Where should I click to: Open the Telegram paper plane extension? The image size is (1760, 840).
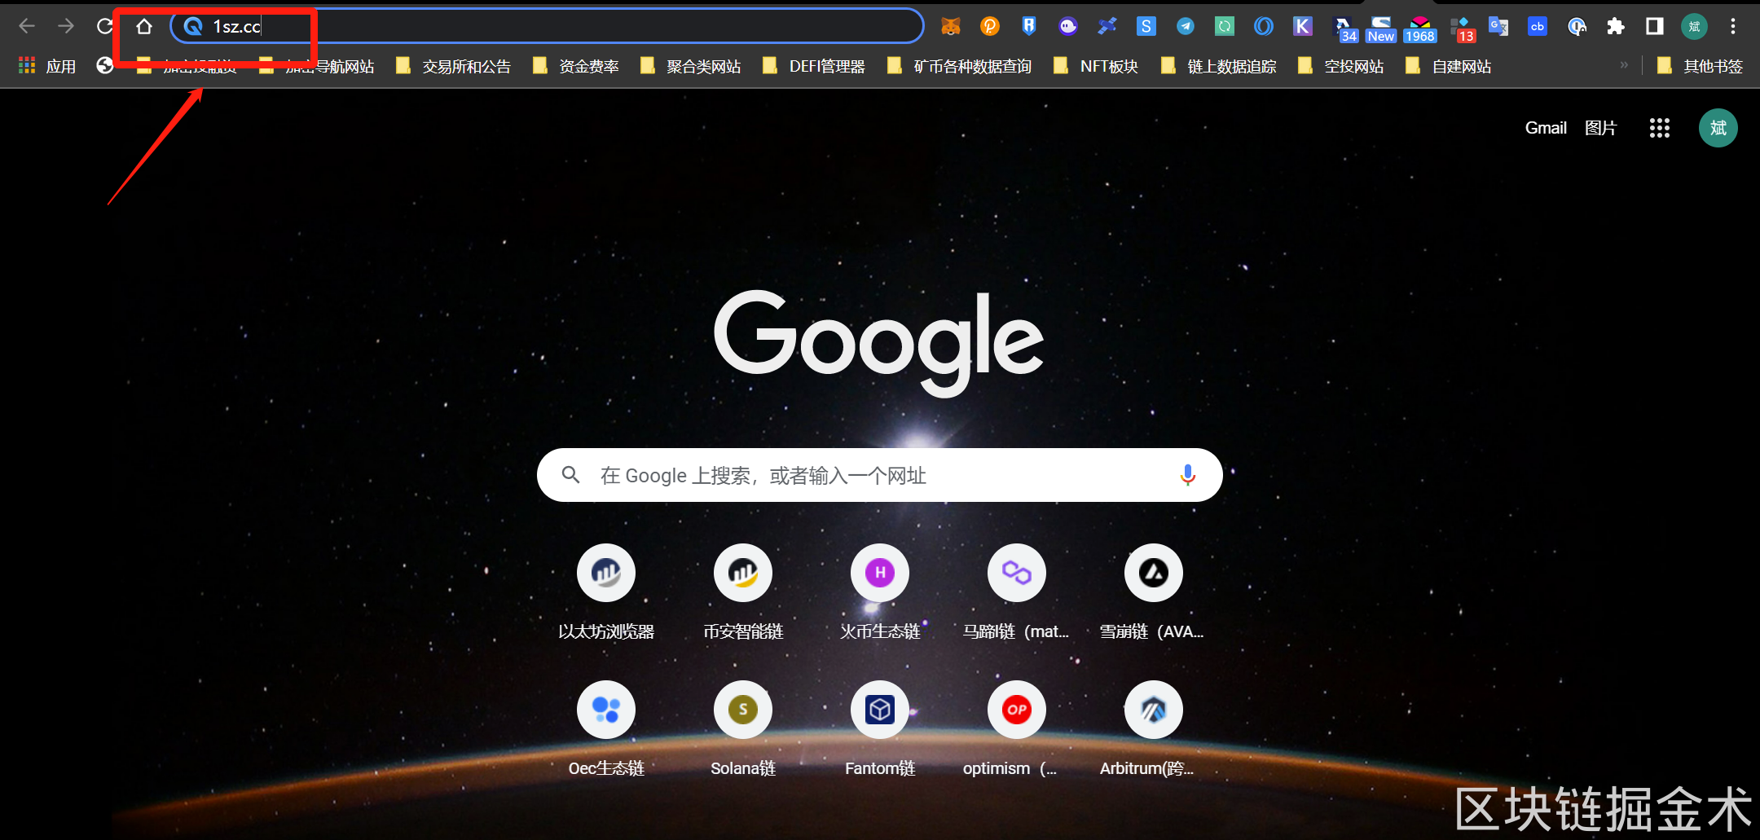(x=1186, y=26)
